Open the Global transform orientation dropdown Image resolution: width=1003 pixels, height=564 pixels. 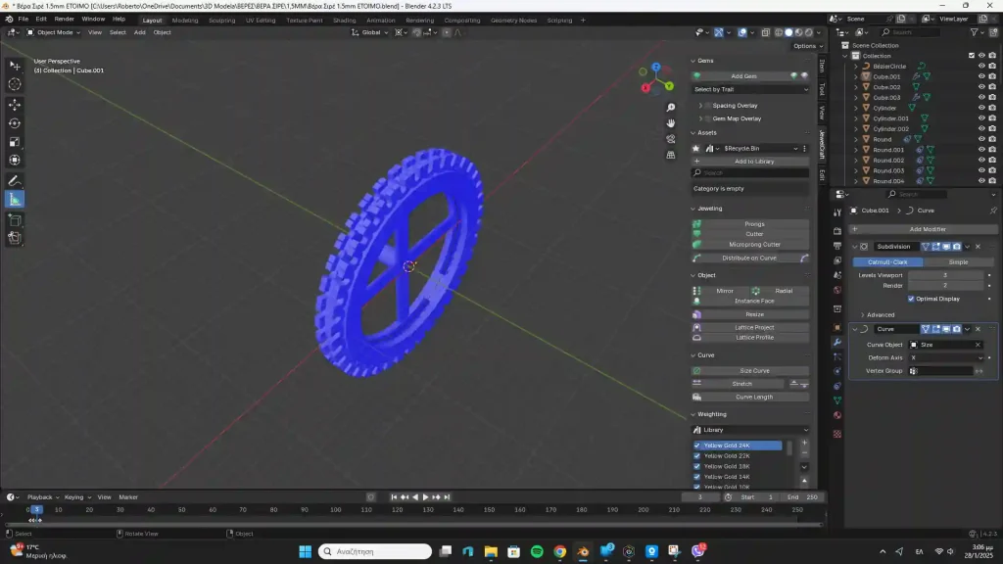370,32
